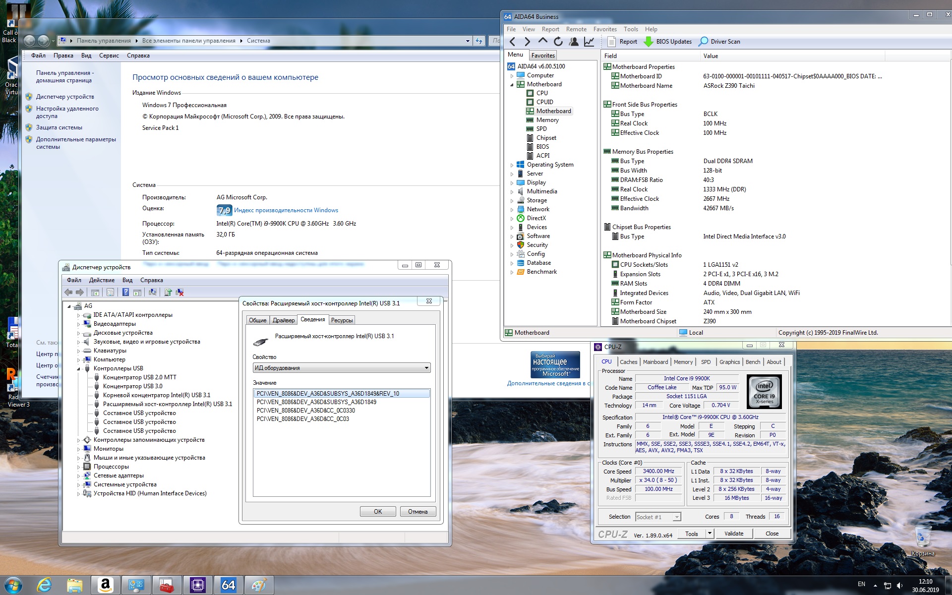The image size is (952, 595).
Task: Open ИД оборудования property dropdown
Action: pyautogui.click(x=426, y=368)
